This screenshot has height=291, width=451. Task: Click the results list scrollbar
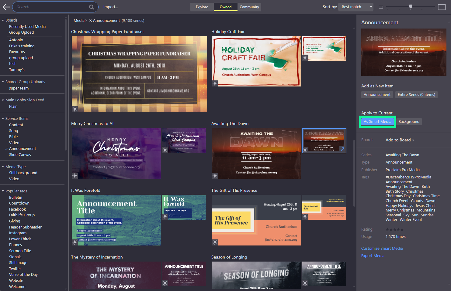354,173
